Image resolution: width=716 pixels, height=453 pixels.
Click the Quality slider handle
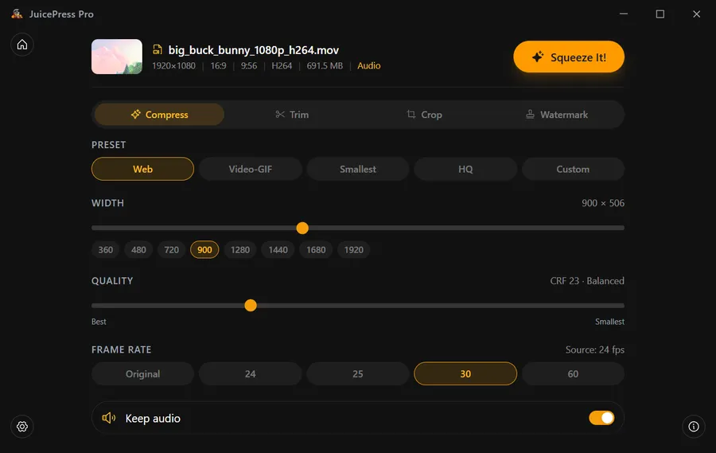click(251, 306)
